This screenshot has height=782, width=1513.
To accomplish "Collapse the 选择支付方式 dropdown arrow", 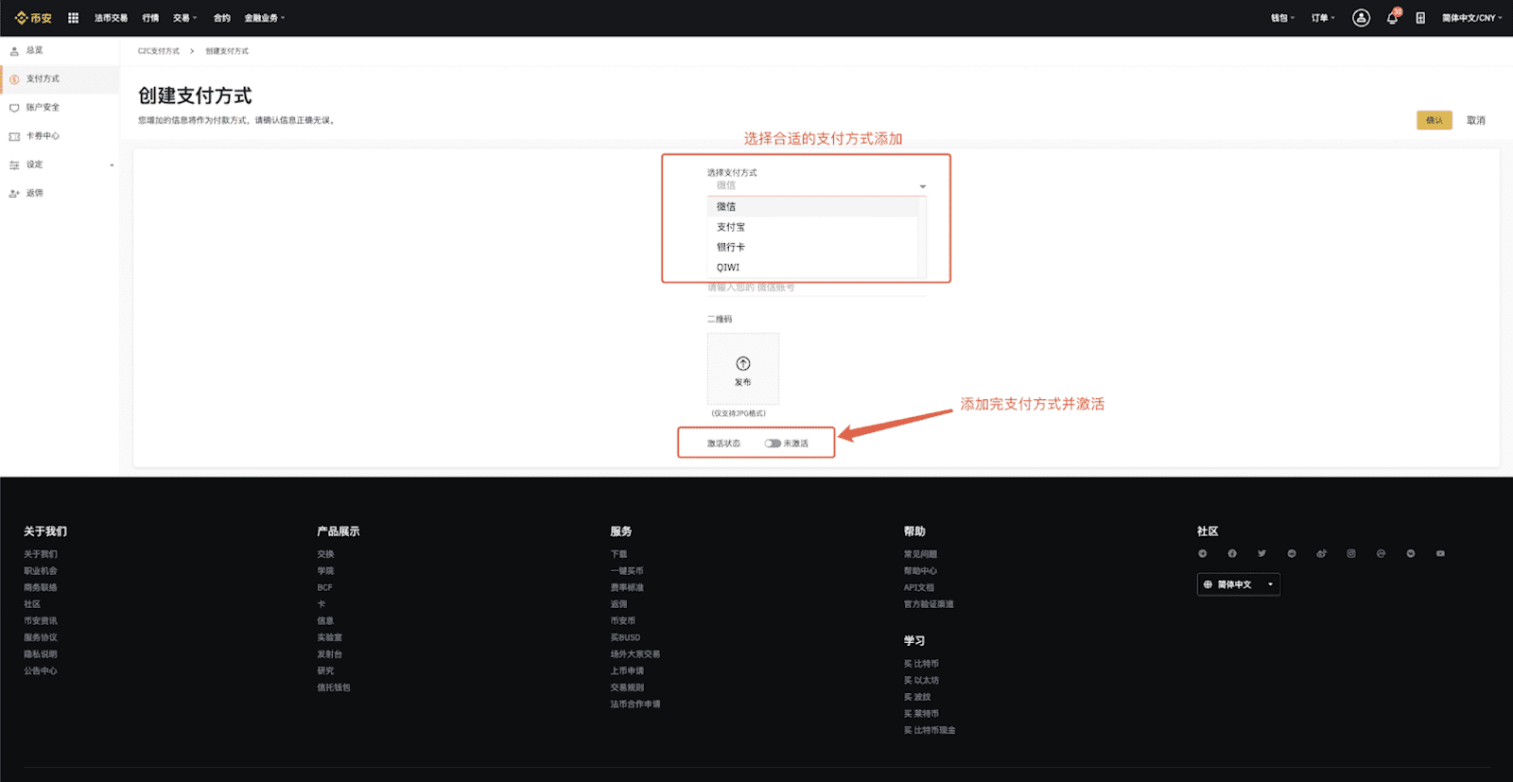I will (923, 186).
